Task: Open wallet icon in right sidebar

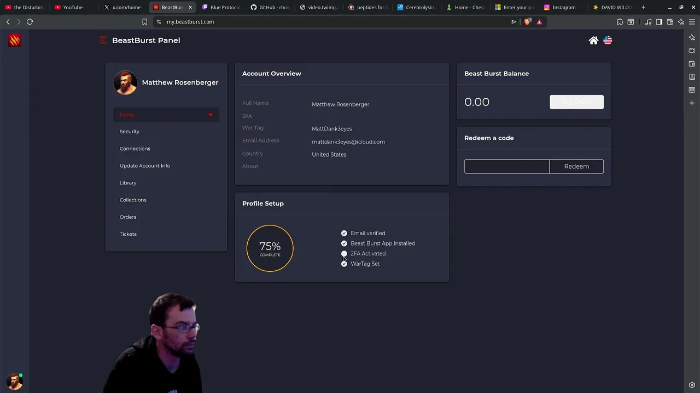Action: point(692,64)
